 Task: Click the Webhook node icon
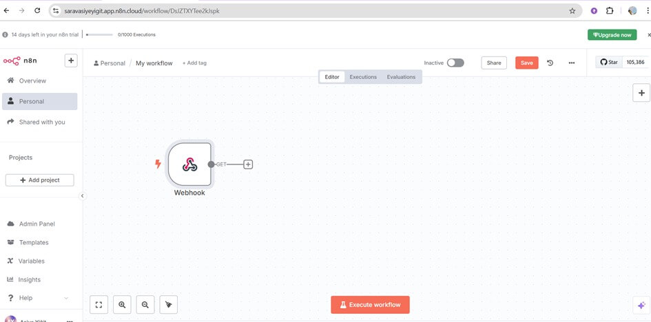pos(189,164)
